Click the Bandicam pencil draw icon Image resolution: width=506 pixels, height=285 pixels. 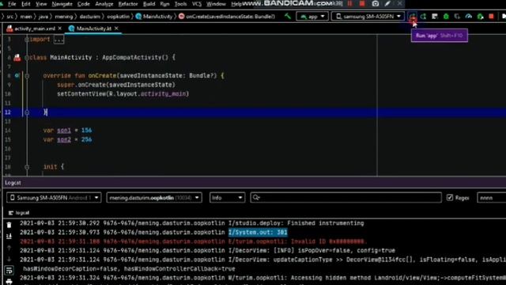[x=387, y=3]
